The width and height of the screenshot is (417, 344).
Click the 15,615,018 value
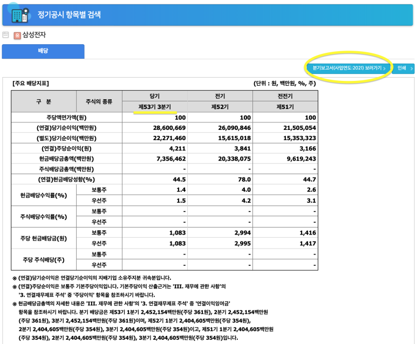click(x=235, y=138)
